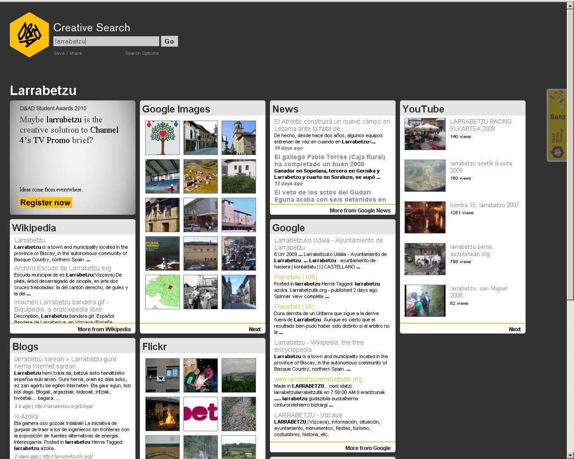The width and height of the screenshot is (574, 459).
Task: Open the blue sports hall image thumbnail
Action: pyautogui.click(x=162, y=176)
